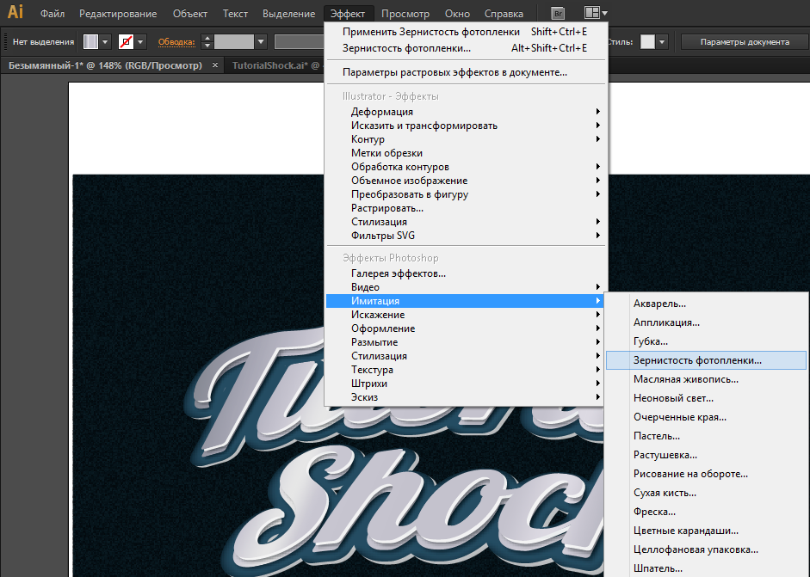810x577 pixels.
Task: Choose Сухая кисть... effect
Action: (x=706, y=493)
